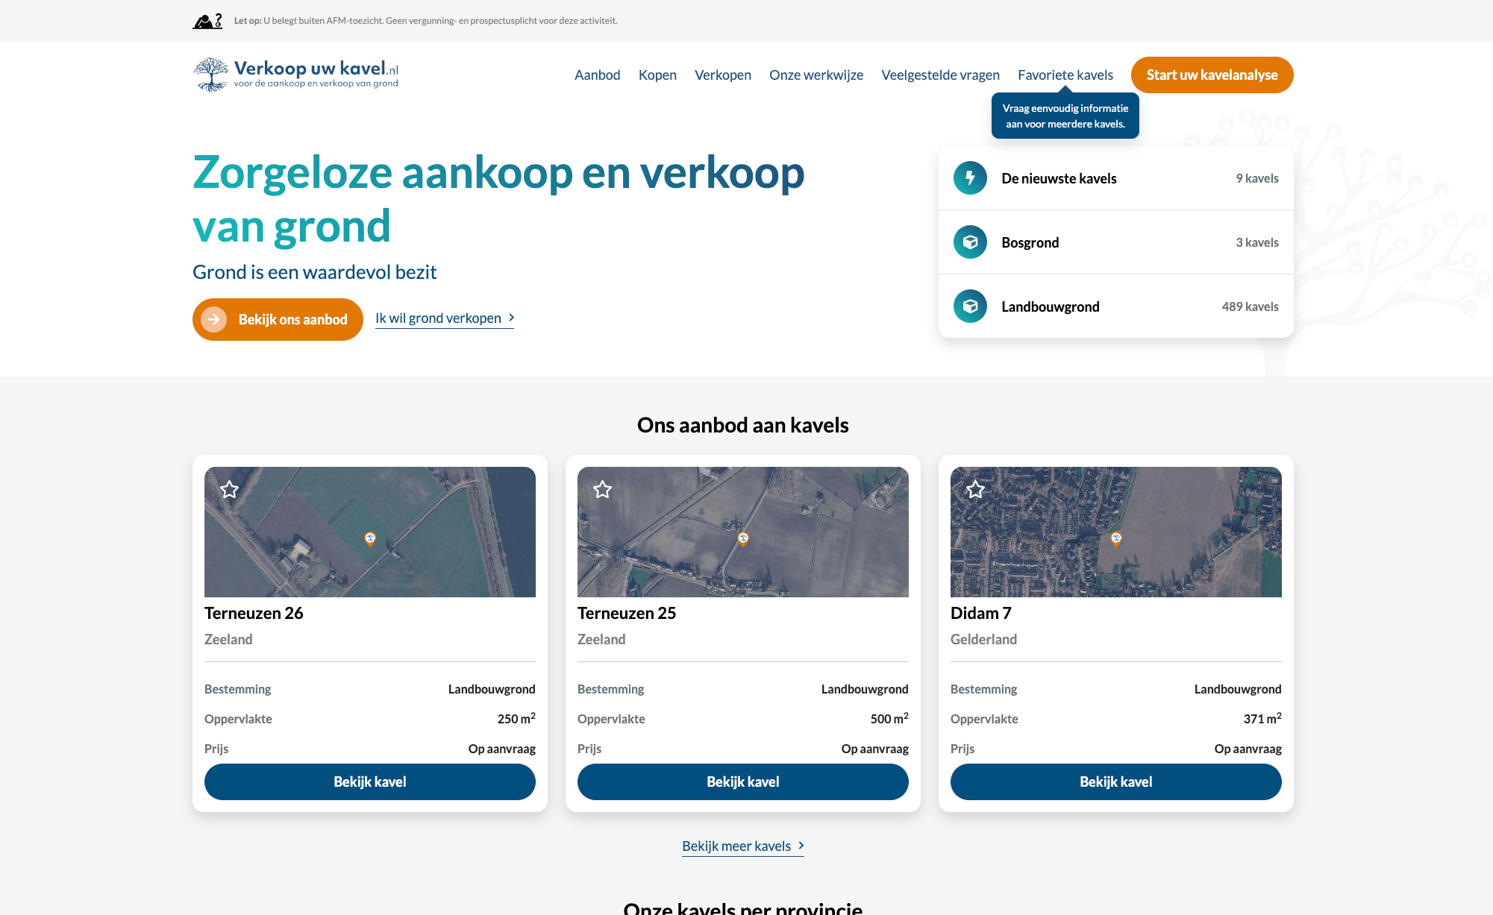This screenshot has width=1493, height=915.
Task: Favorite the Terneuzen 26 kavel with star
Action: [230, 490]
